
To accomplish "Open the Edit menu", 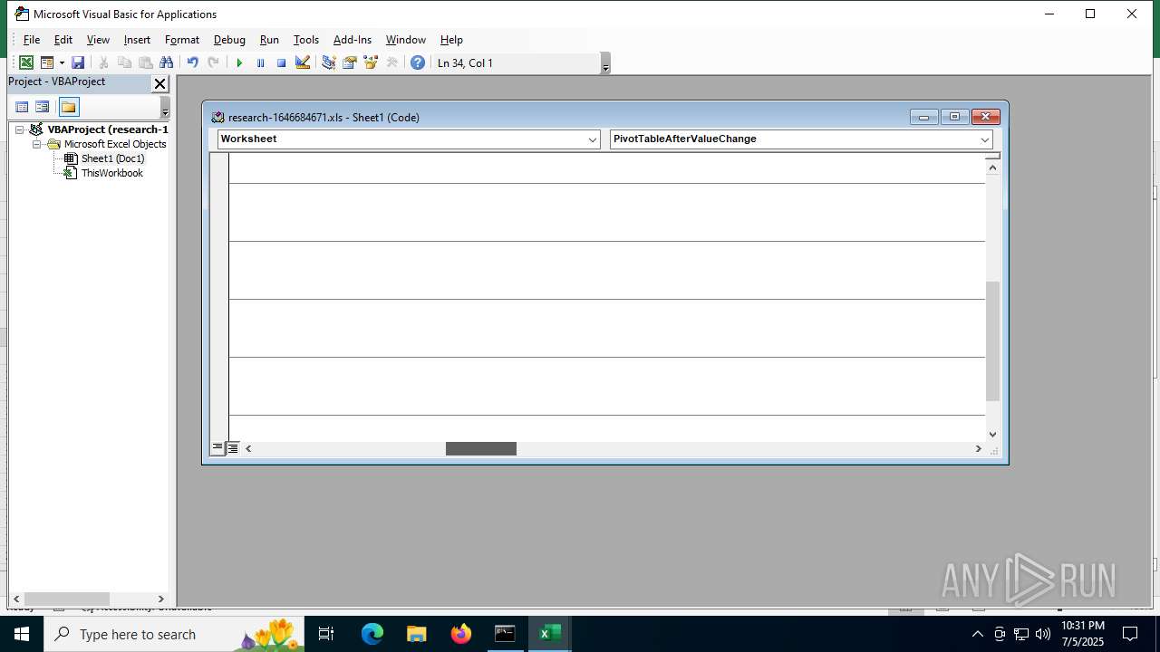I will [63, 40].
